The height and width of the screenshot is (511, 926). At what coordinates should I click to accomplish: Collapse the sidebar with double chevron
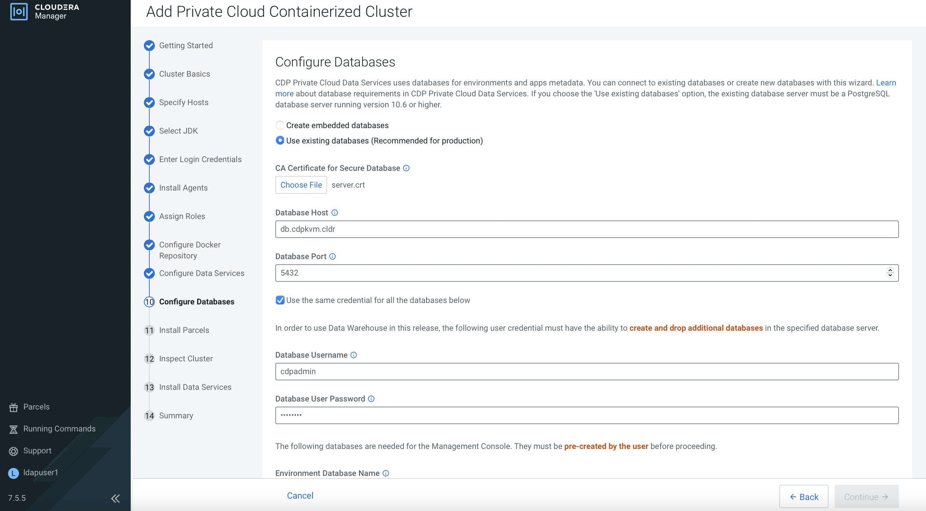[115, 498]
